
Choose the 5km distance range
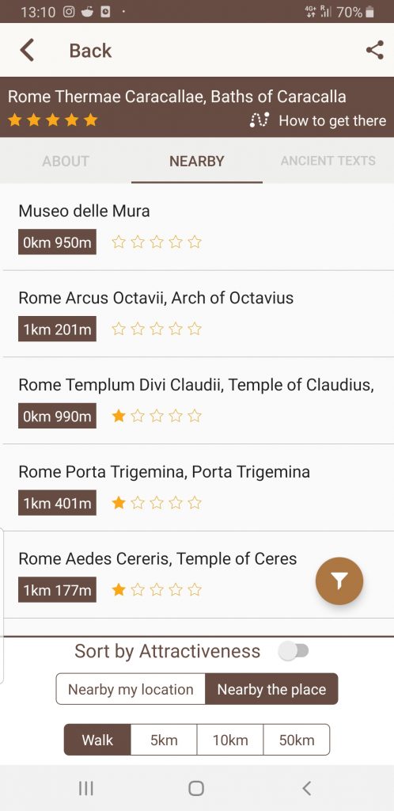pyautogui.click(x=164, y=740)
